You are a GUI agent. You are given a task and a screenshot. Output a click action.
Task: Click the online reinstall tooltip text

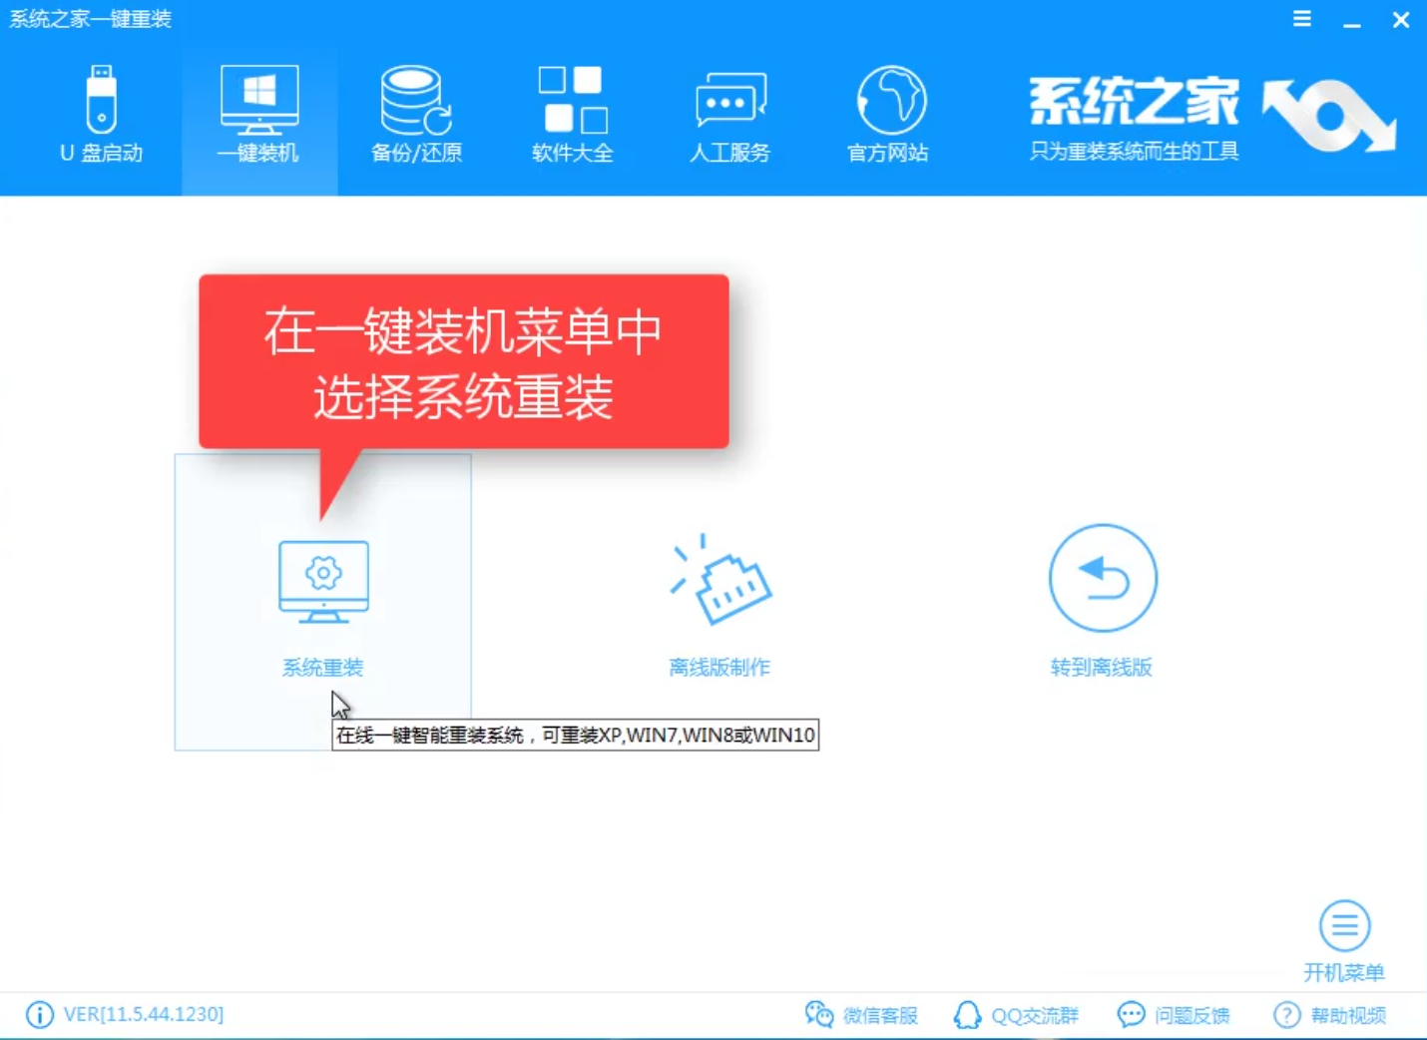[x=575, y=735]
